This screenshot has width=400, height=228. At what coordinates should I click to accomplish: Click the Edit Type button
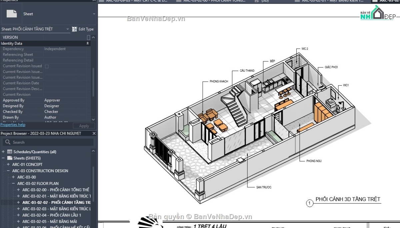pos(83,29)
